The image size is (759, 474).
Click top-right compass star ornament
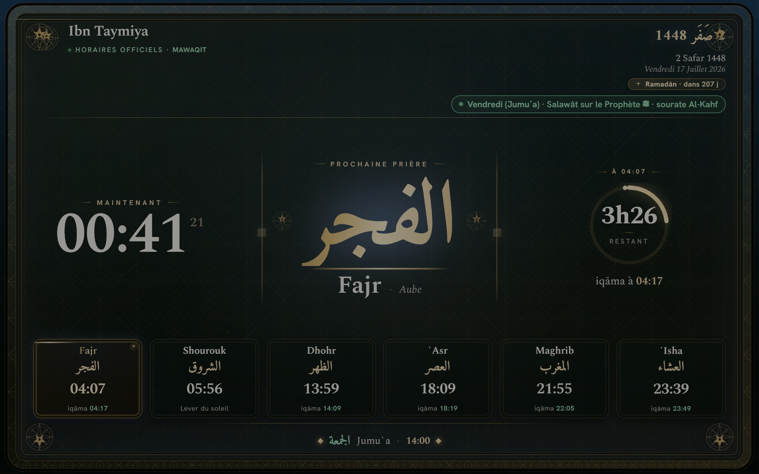coord(719,37)
